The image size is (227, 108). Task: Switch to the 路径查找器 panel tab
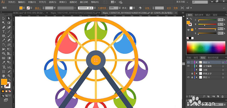point(213,58)
